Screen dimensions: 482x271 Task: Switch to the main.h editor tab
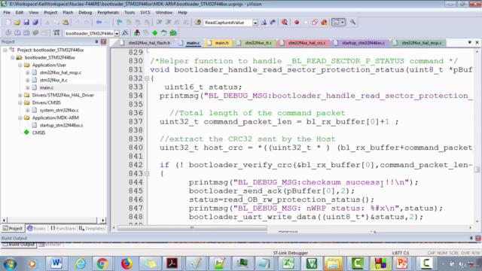pyautogui.click(x=218, y=43)
